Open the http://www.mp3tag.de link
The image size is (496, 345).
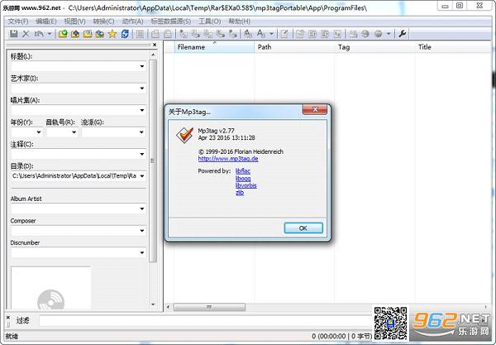coord(228,159)
